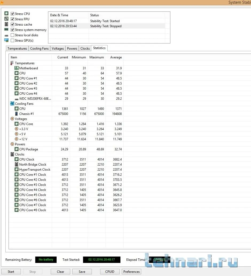Uncheck the Stress CPU checkbox

click(x=12, y=14)
